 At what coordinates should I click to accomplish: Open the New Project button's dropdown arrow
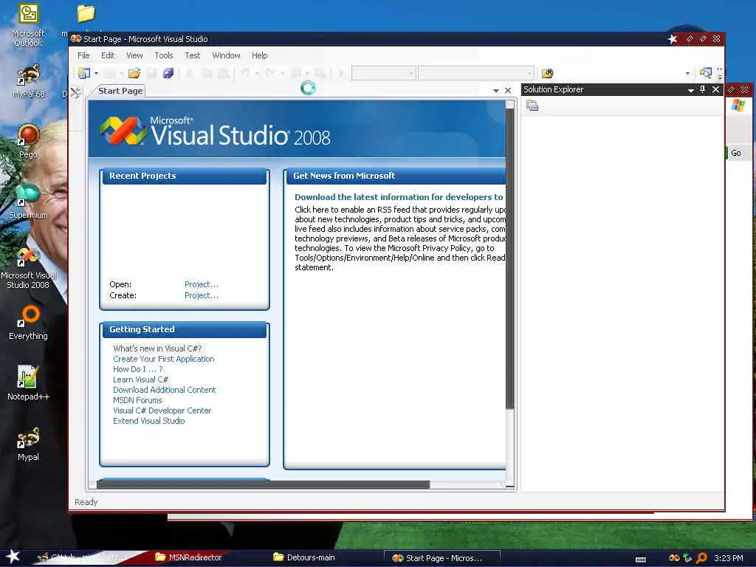click(97, 73)
